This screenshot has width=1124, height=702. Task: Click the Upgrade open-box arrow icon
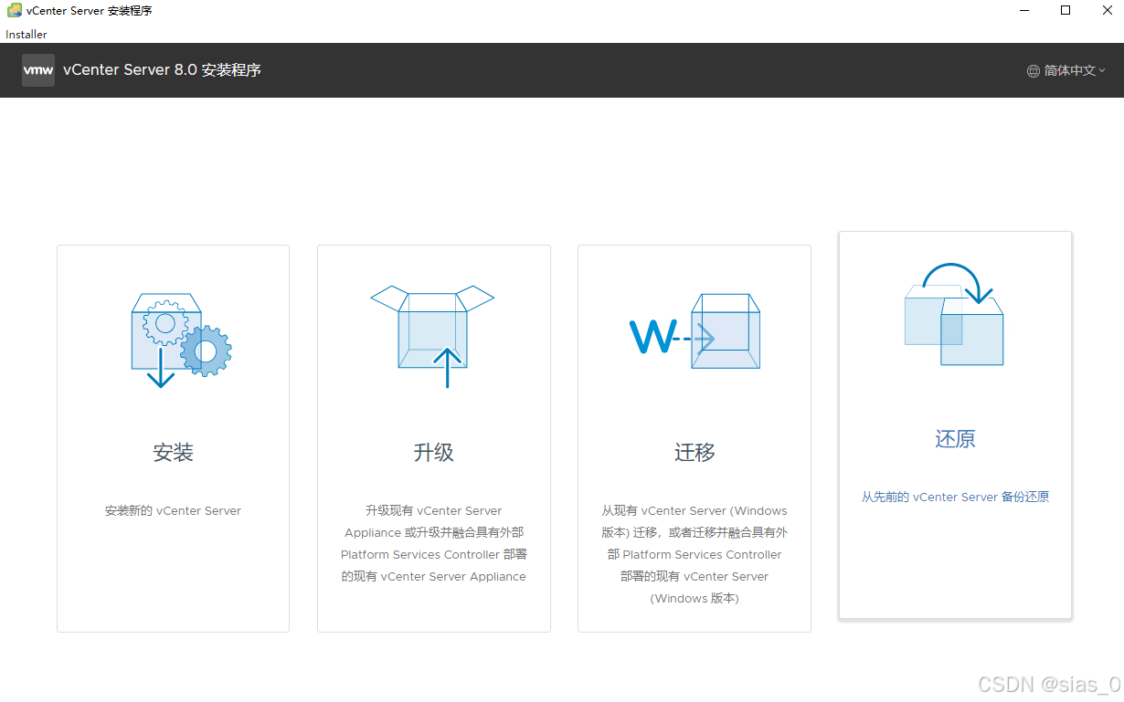tap(432, 336)
